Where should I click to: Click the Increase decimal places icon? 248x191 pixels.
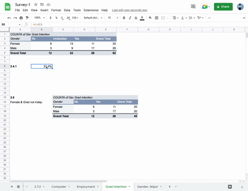click(x=68, y=18)
